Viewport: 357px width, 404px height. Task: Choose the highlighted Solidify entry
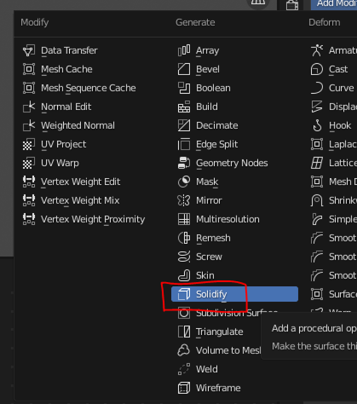coord(235,294)
